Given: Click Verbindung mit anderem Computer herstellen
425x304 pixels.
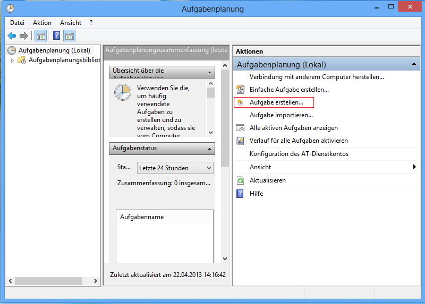Looking at the screenshot, I should click(x=317, y=77).
